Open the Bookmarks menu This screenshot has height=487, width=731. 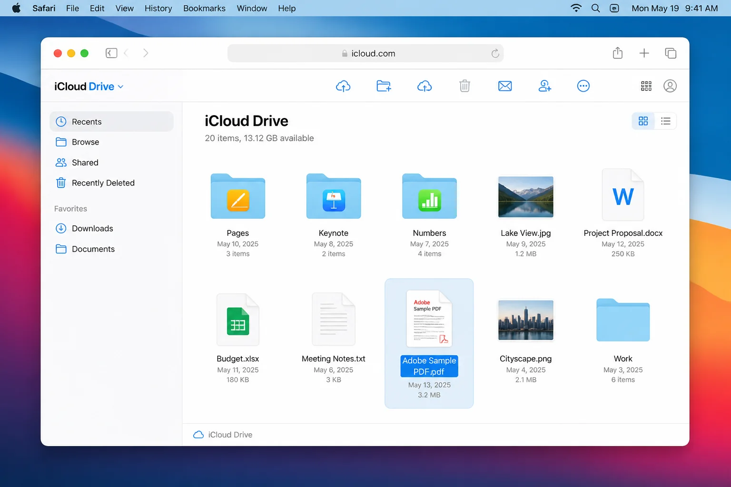pos(204,8)
